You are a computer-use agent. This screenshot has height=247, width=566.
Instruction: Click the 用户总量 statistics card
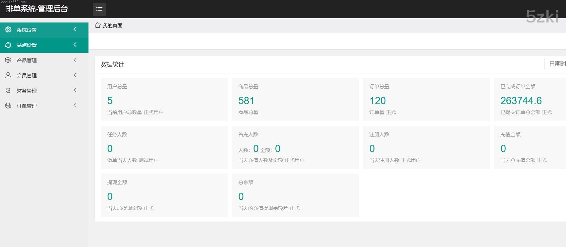(164, 100)
